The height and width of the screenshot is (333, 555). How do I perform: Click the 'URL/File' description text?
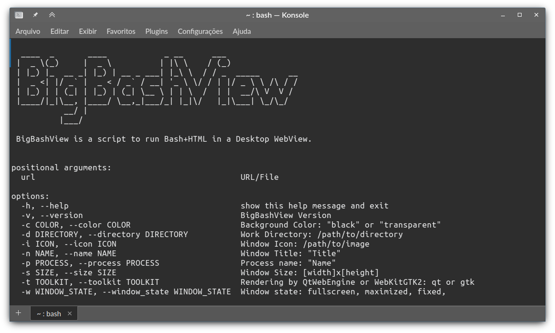coord(259,177)
